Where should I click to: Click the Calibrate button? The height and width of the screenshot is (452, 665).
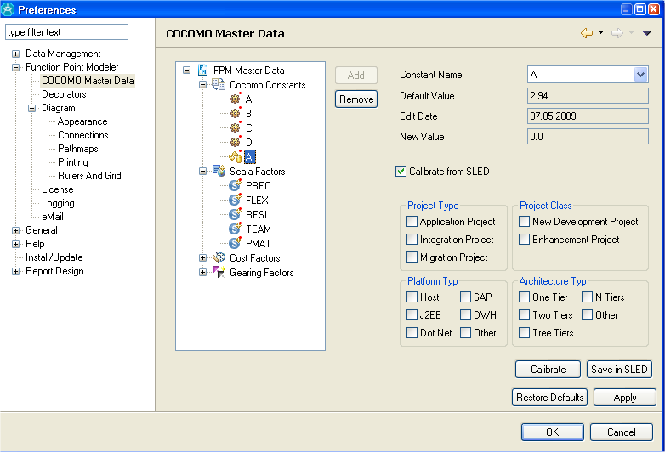click(548, 370)
